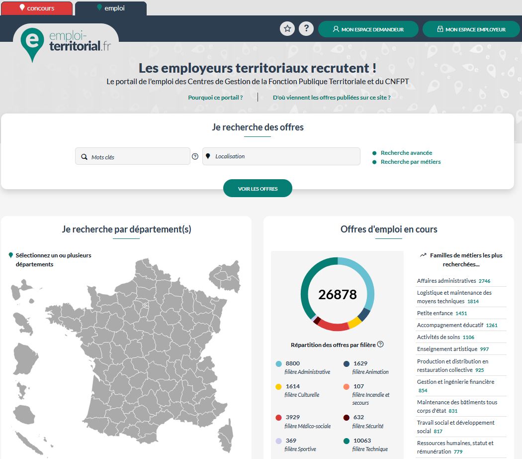Click the filière Administrative light blue dot

tap(278, 364)
